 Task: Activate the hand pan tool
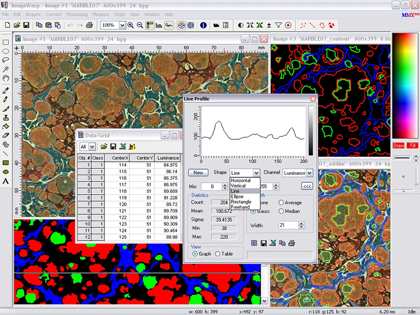(6, 78)
